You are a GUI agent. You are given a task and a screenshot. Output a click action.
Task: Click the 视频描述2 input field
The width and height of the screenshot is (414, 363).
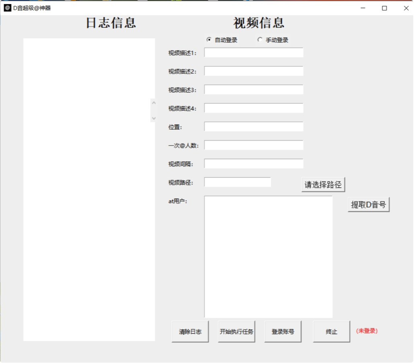point(254,71)
